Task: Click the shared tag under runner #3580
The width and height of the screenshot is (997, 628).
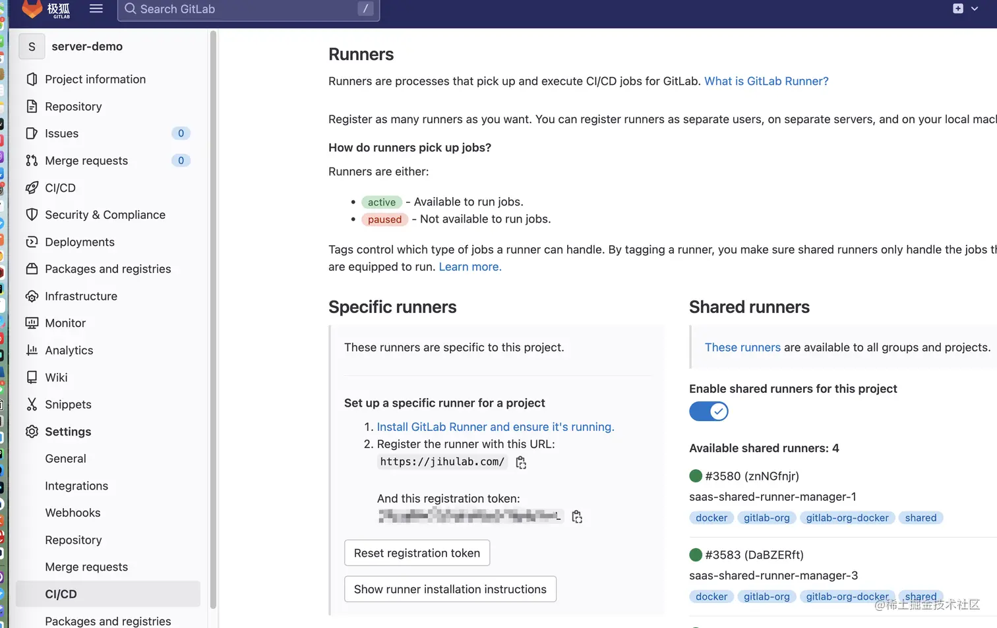Action: (921, 518)
